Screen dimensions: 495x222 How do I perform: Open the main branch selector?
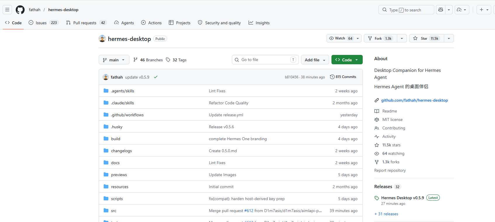coord(114,60)
